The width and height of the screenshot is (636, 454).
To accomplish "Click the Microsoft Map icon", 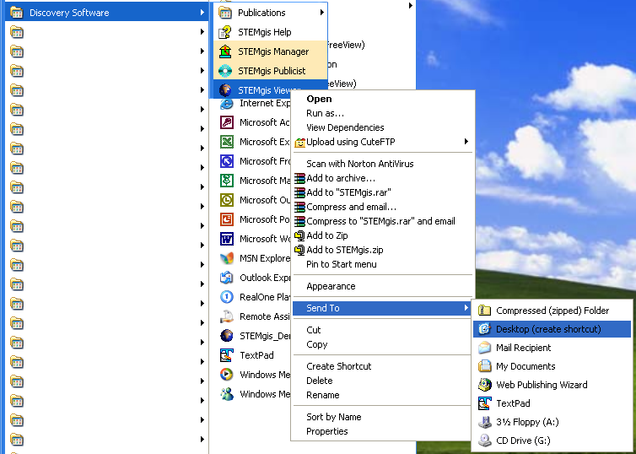I will (x=227, y=181).
